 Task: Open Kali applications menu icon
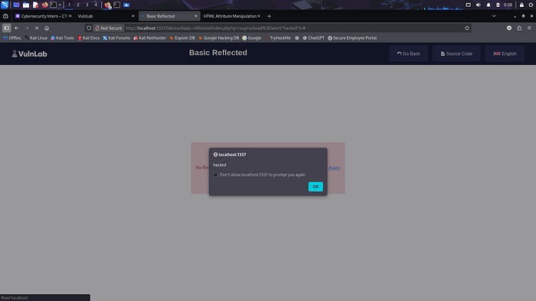[x=5, y=5]
